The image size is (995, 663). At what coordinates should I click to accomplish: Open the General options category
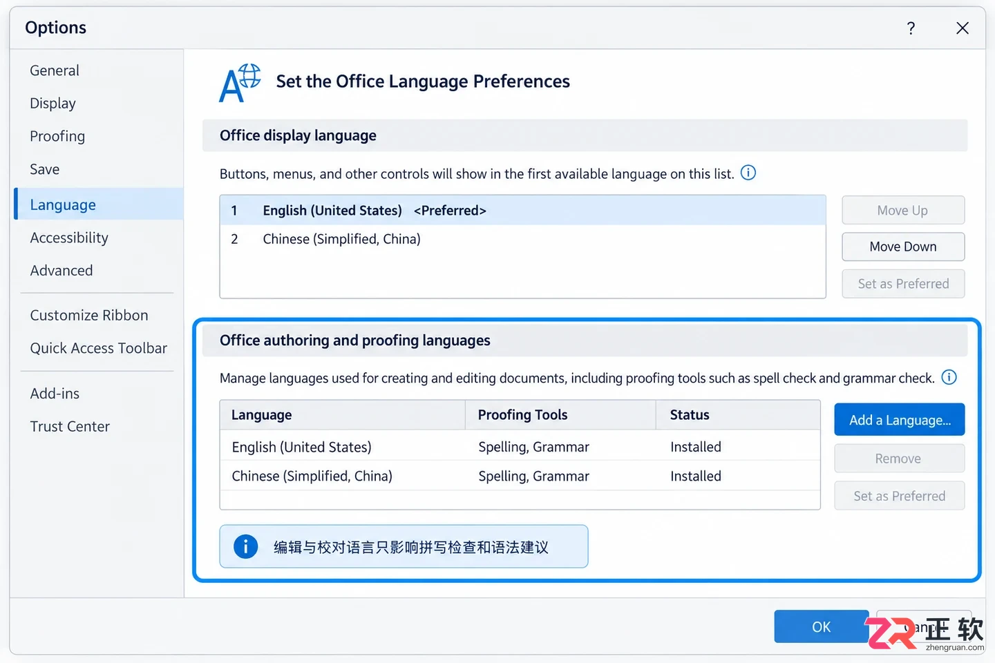click(55, 70)
